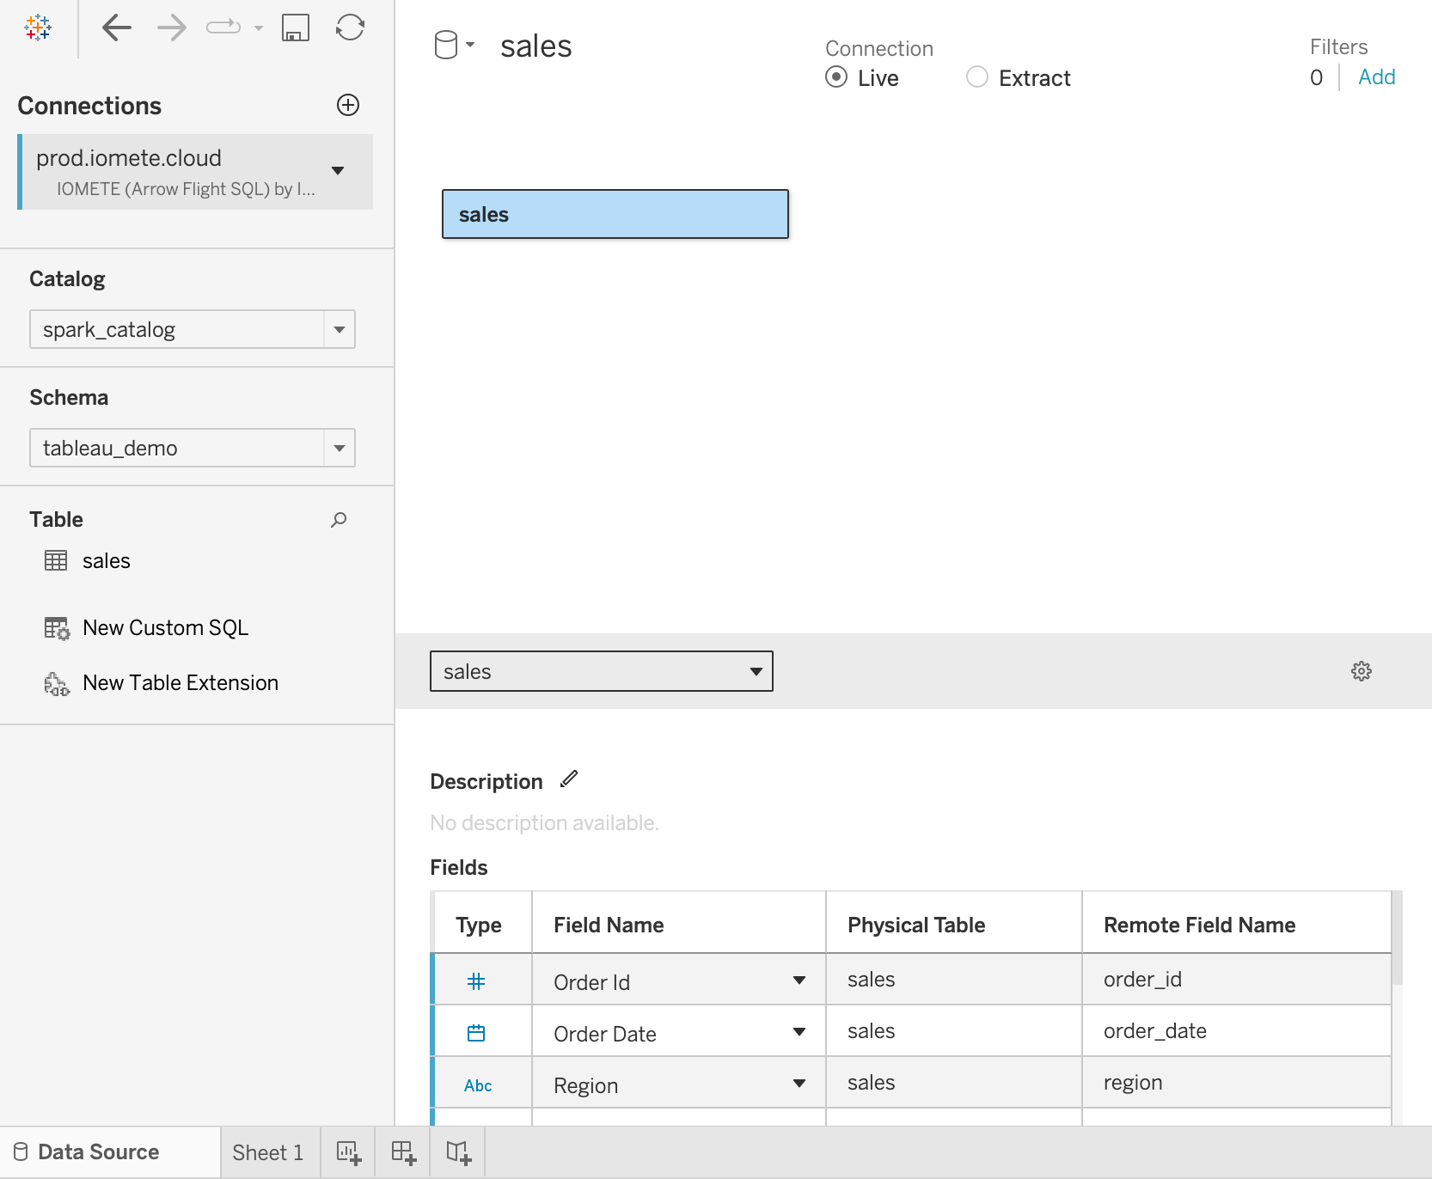Choose New Table Extension

coord(181,683)
